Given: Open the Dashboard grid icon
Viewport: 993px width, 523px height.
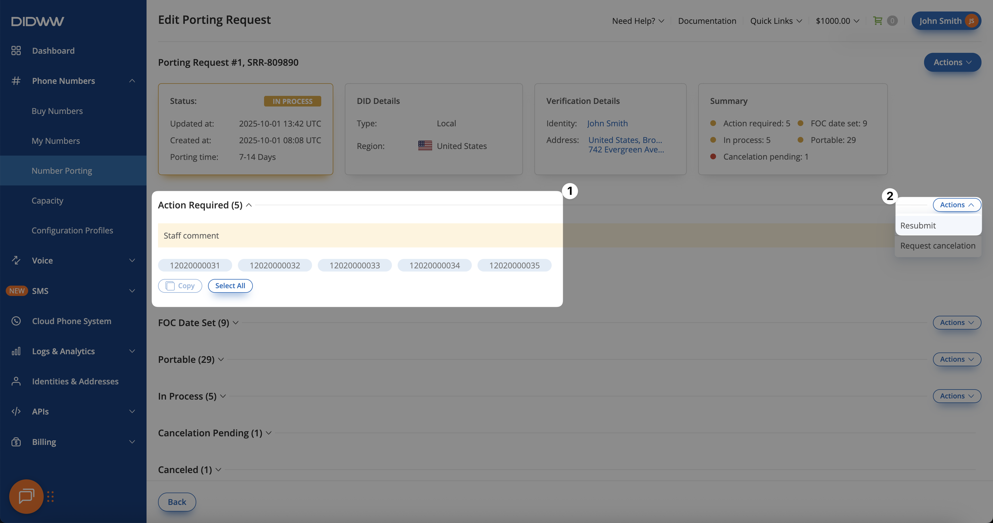Looking at the screenshot, I should (16, 51).
